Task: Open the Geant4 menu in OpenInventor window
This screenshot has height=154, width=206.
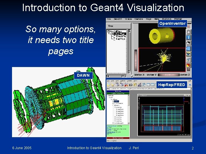Action: click(118, 19)
